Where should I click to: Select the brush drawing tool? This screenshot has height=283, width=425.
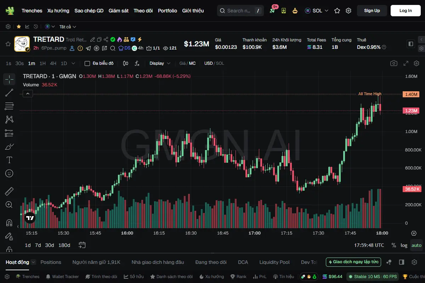coord(9,146)
